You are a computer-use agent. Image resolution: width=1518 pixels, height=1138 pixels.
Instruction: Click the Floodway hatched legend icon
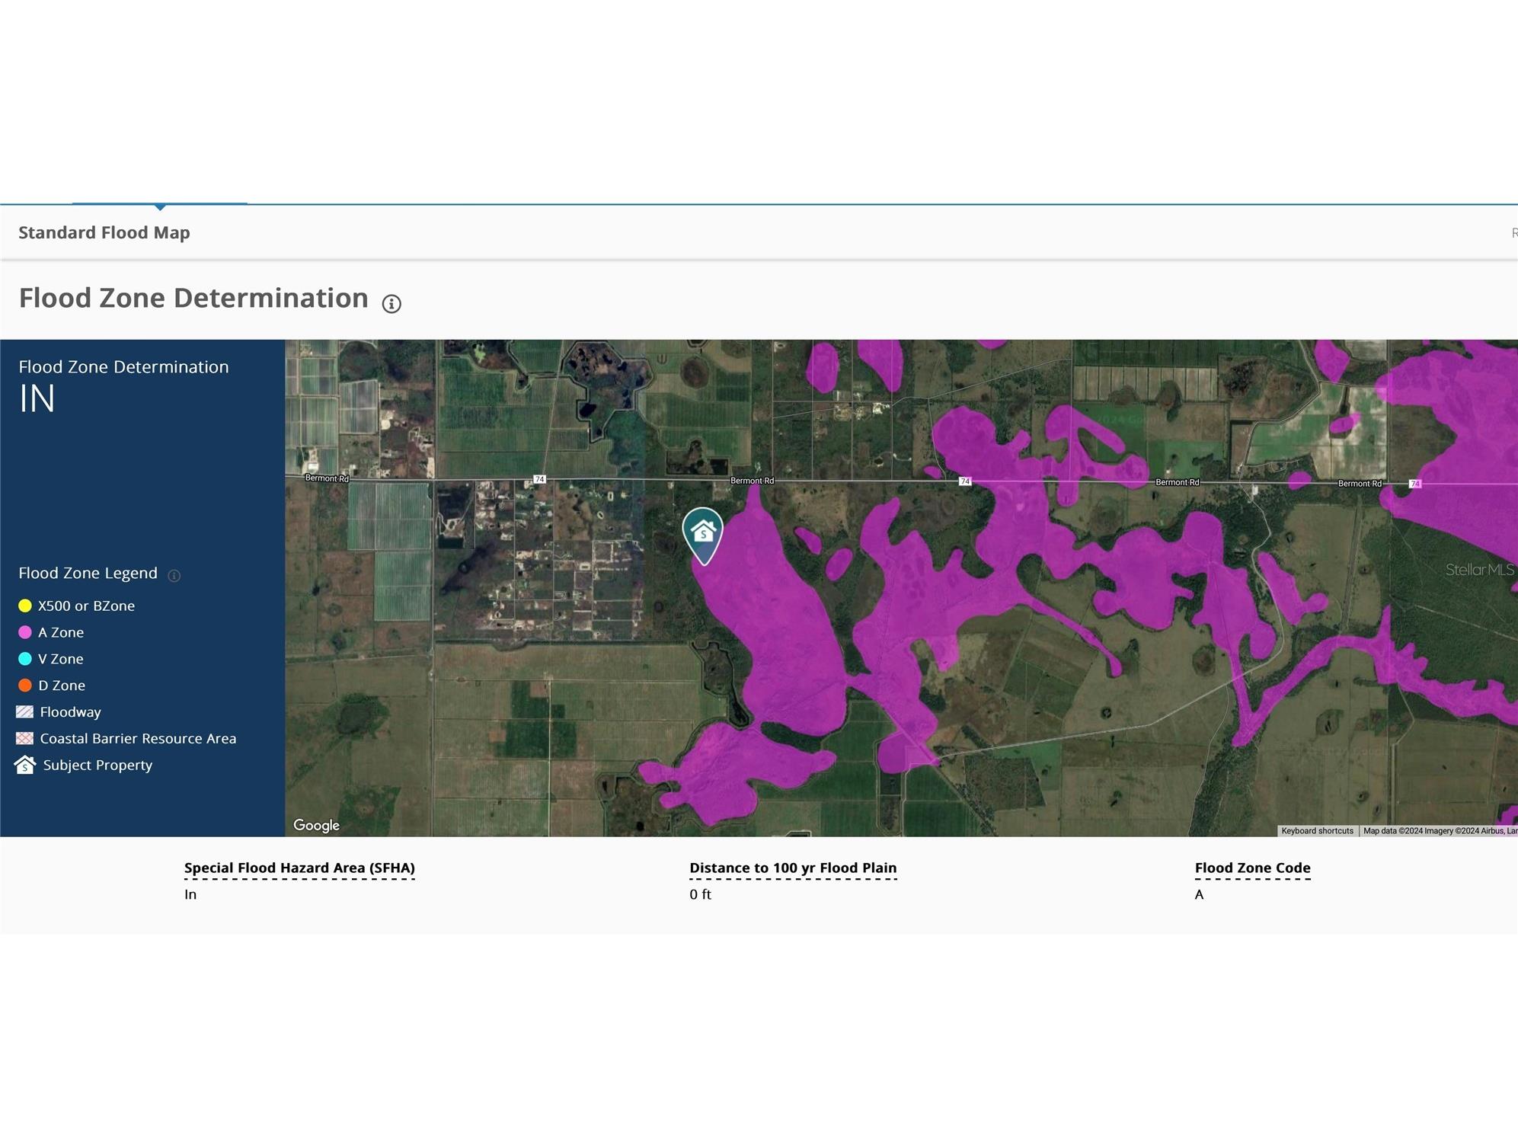(x=24, y=711)
